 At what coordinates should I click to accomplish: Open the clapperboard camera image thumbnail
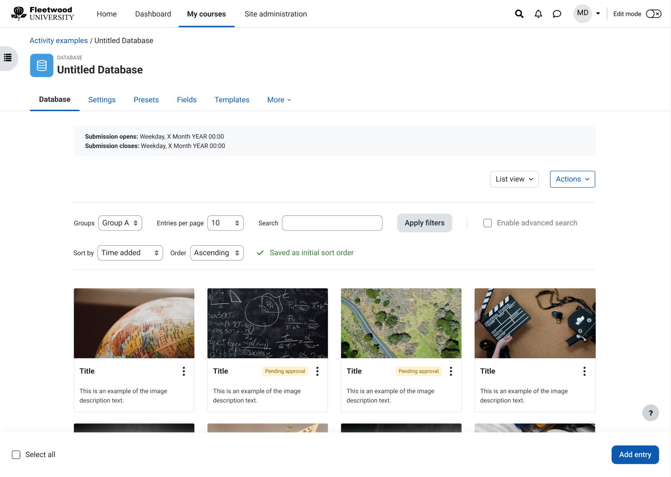pos(535,324)
